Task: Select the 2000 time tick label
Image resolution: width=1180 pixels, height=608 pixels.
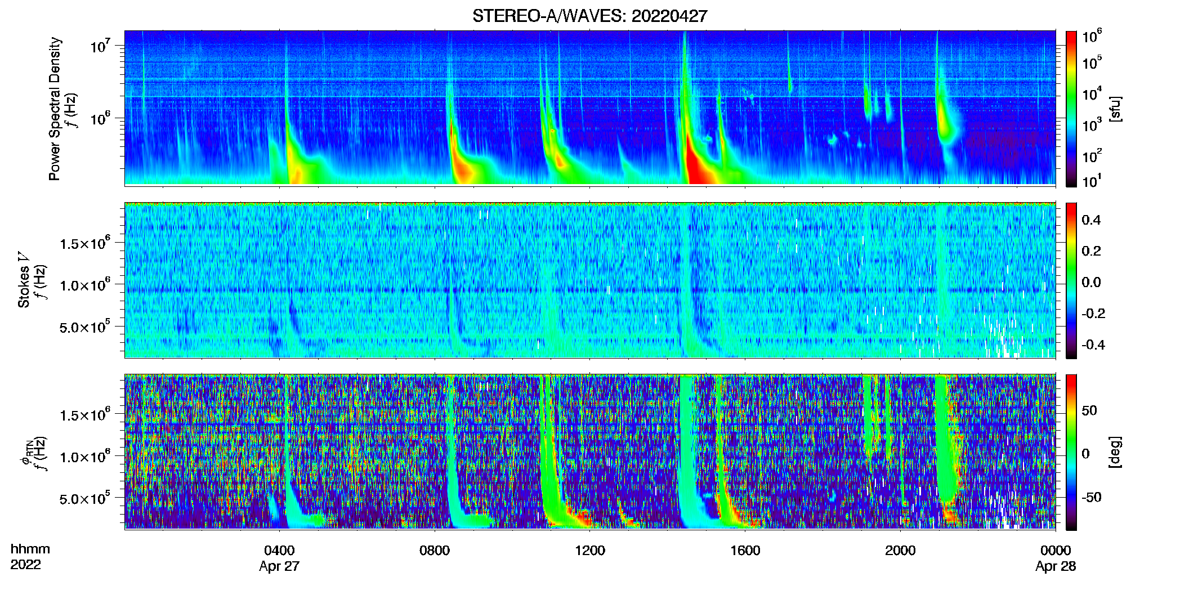Action: [900, 550]
